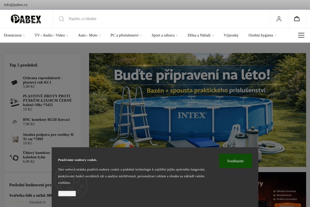The width and height of the screenshot is (310, 207).
Task: Expand the Auto - Moto dropdown arrow
Action: (100, 35)
